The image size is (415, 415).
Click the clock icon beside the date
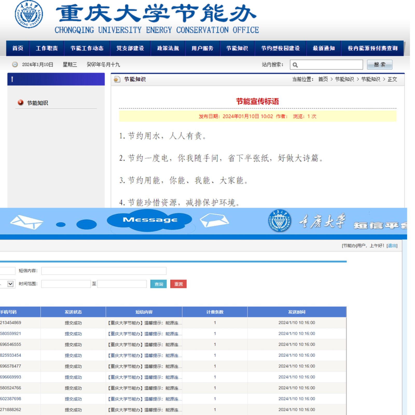[x=15, y=64]
